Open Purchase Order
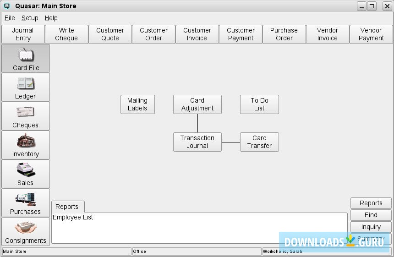This screenshot has width=394, height=257. 284,34
